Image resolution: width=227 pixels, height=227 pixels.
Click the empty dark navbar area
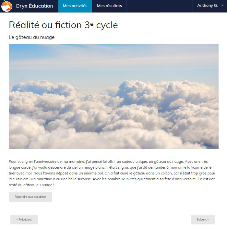click(159, 6)
